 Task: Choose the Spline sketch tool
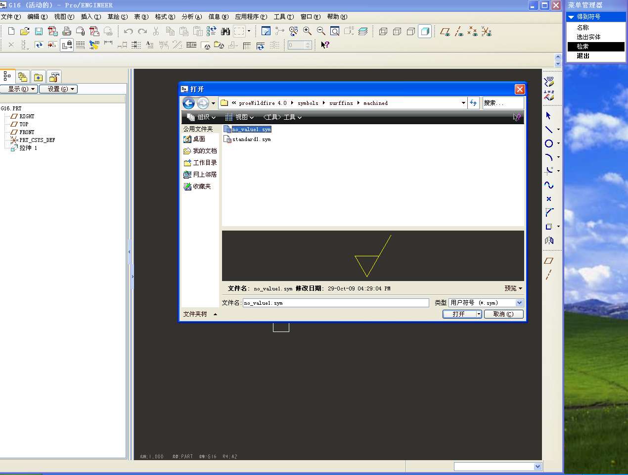coord(548,185)
